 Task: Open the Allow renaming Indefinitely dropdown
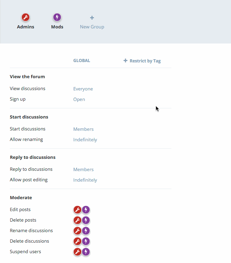point(85,140)
